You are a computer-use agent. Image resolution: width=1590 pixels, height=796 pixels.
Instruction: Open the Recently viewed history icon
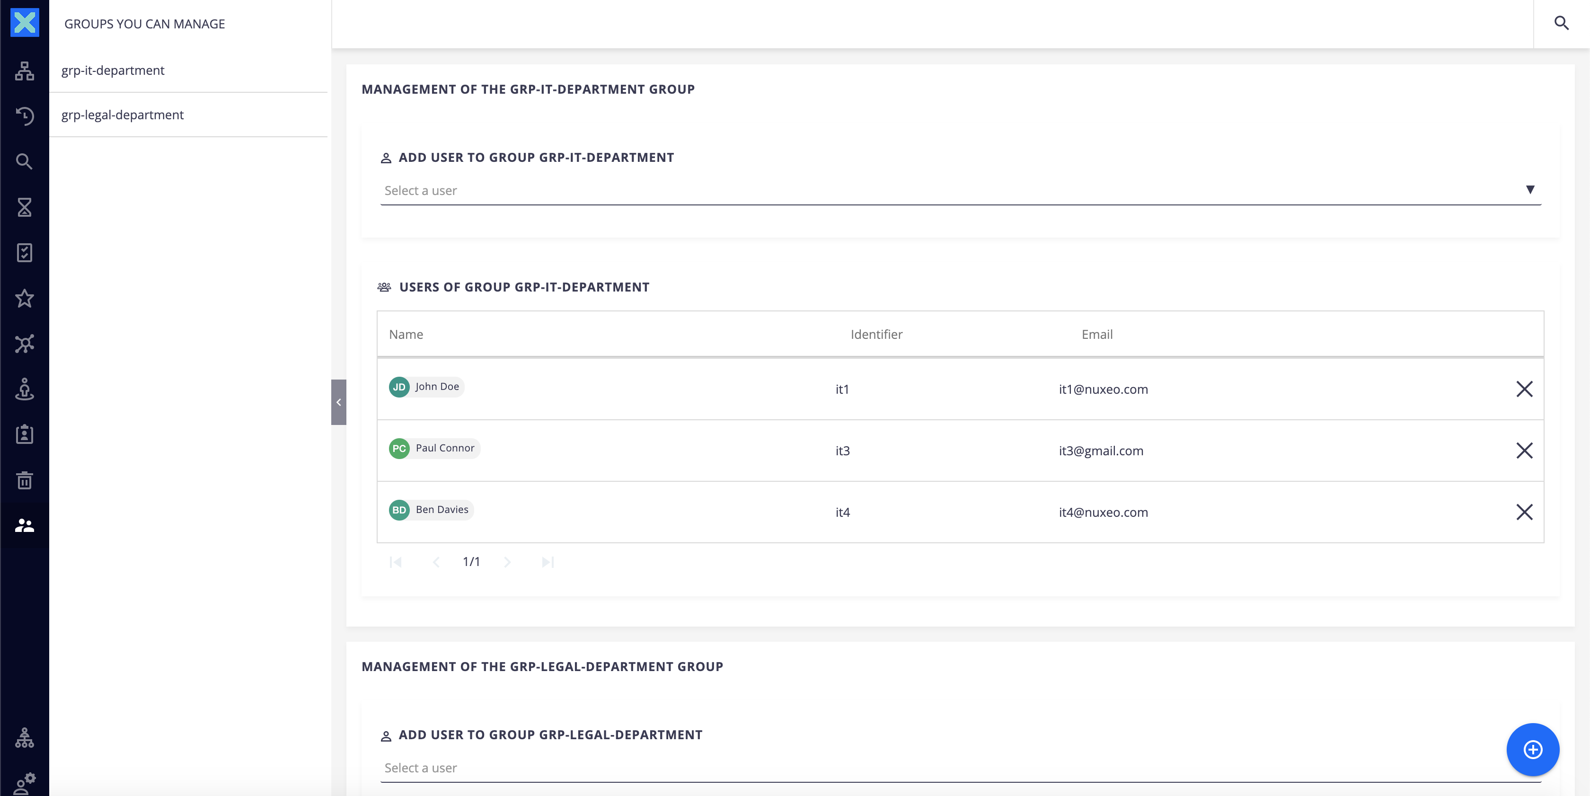(x=25, y=116)
